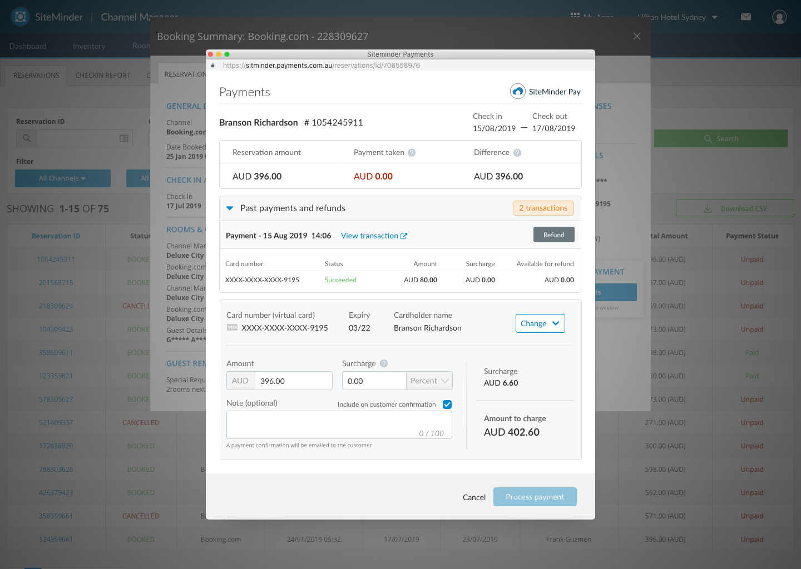This screenshot has width=801, height=569.
Task: Open reservation ID 201568715 link
Action: pyautogui.click(x=56, y=283)
